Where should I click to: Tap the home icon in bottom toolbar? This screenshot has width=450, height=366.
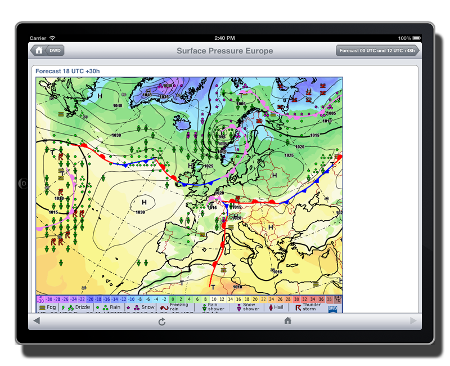[x=287, y=321]
